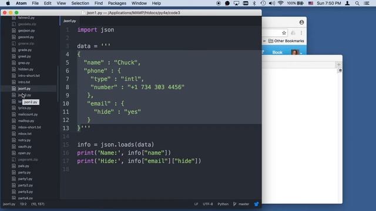This screenshot has height=211, width=376.
Task: Open mailtop.py in the file tree
Action: (x=26, y=121)
